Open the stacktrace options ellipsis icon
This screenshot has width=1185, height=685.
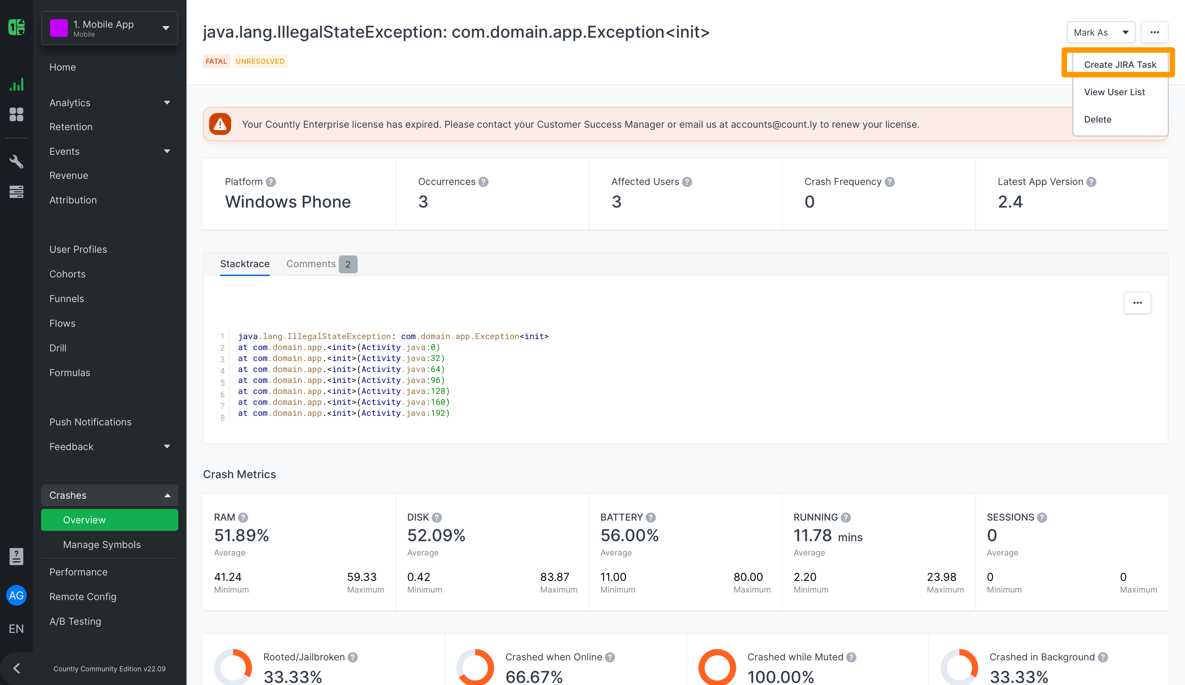click(x=1137, y=302)
